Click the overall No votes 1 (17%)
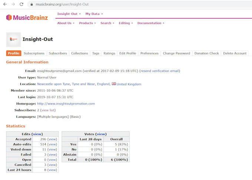 point(121,149)
